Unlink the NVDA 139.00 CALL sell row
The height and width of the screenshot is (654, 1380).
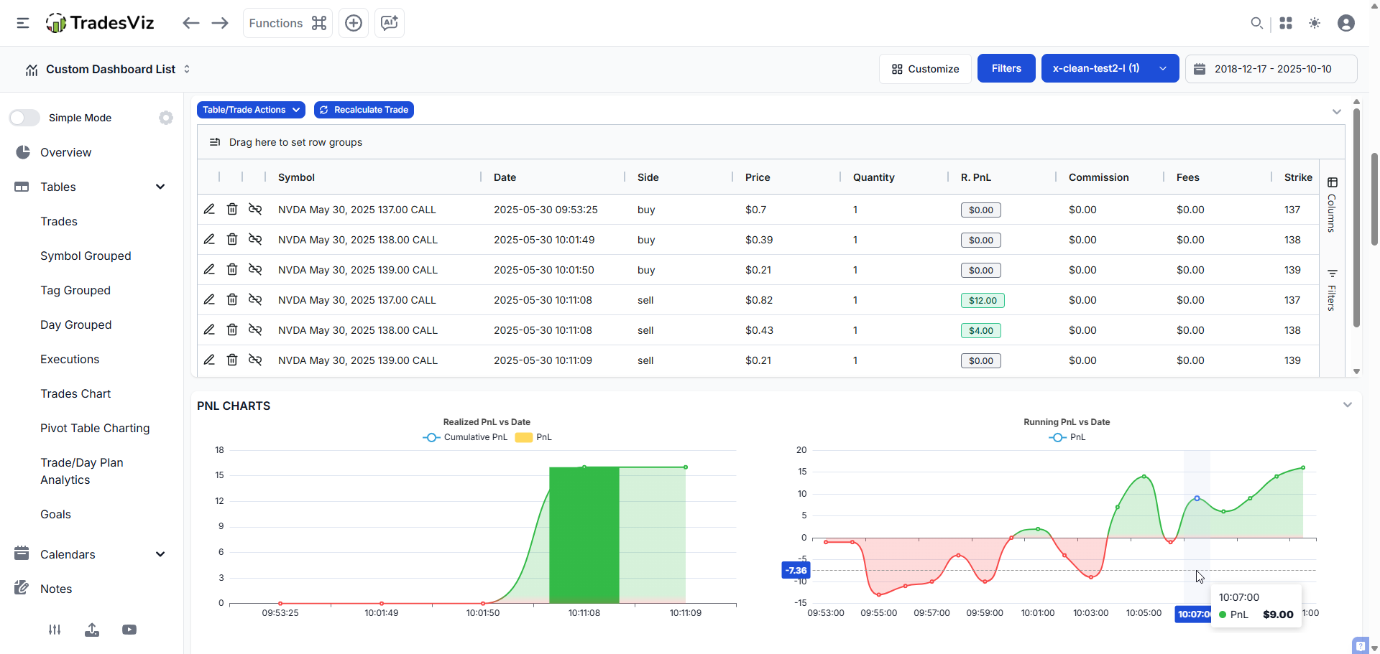255,360
